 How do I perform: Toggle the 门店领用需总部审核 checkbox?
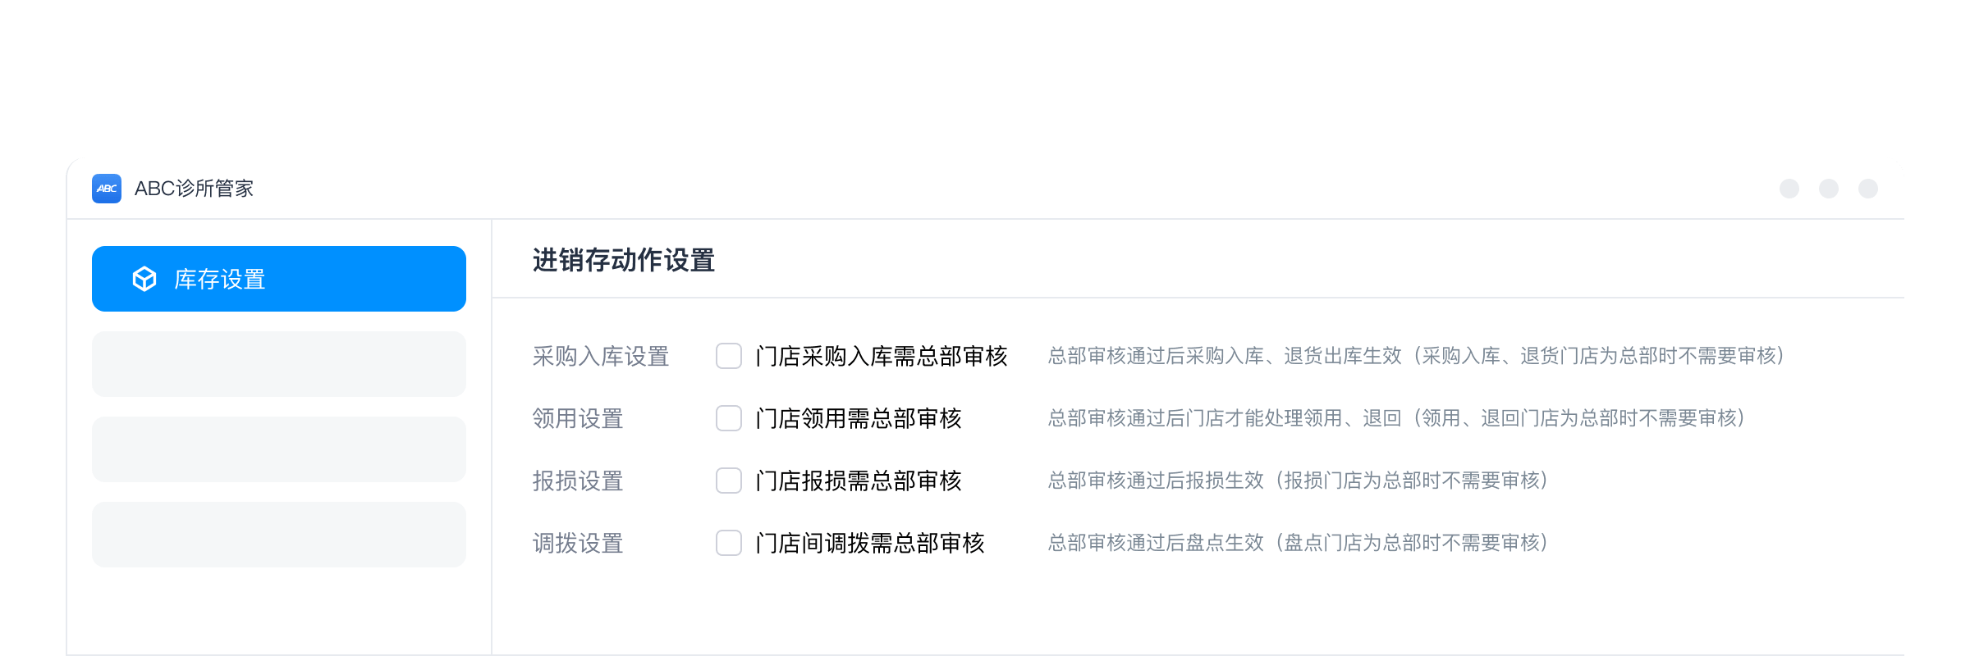pyautogui.click(x=729, y=418)
